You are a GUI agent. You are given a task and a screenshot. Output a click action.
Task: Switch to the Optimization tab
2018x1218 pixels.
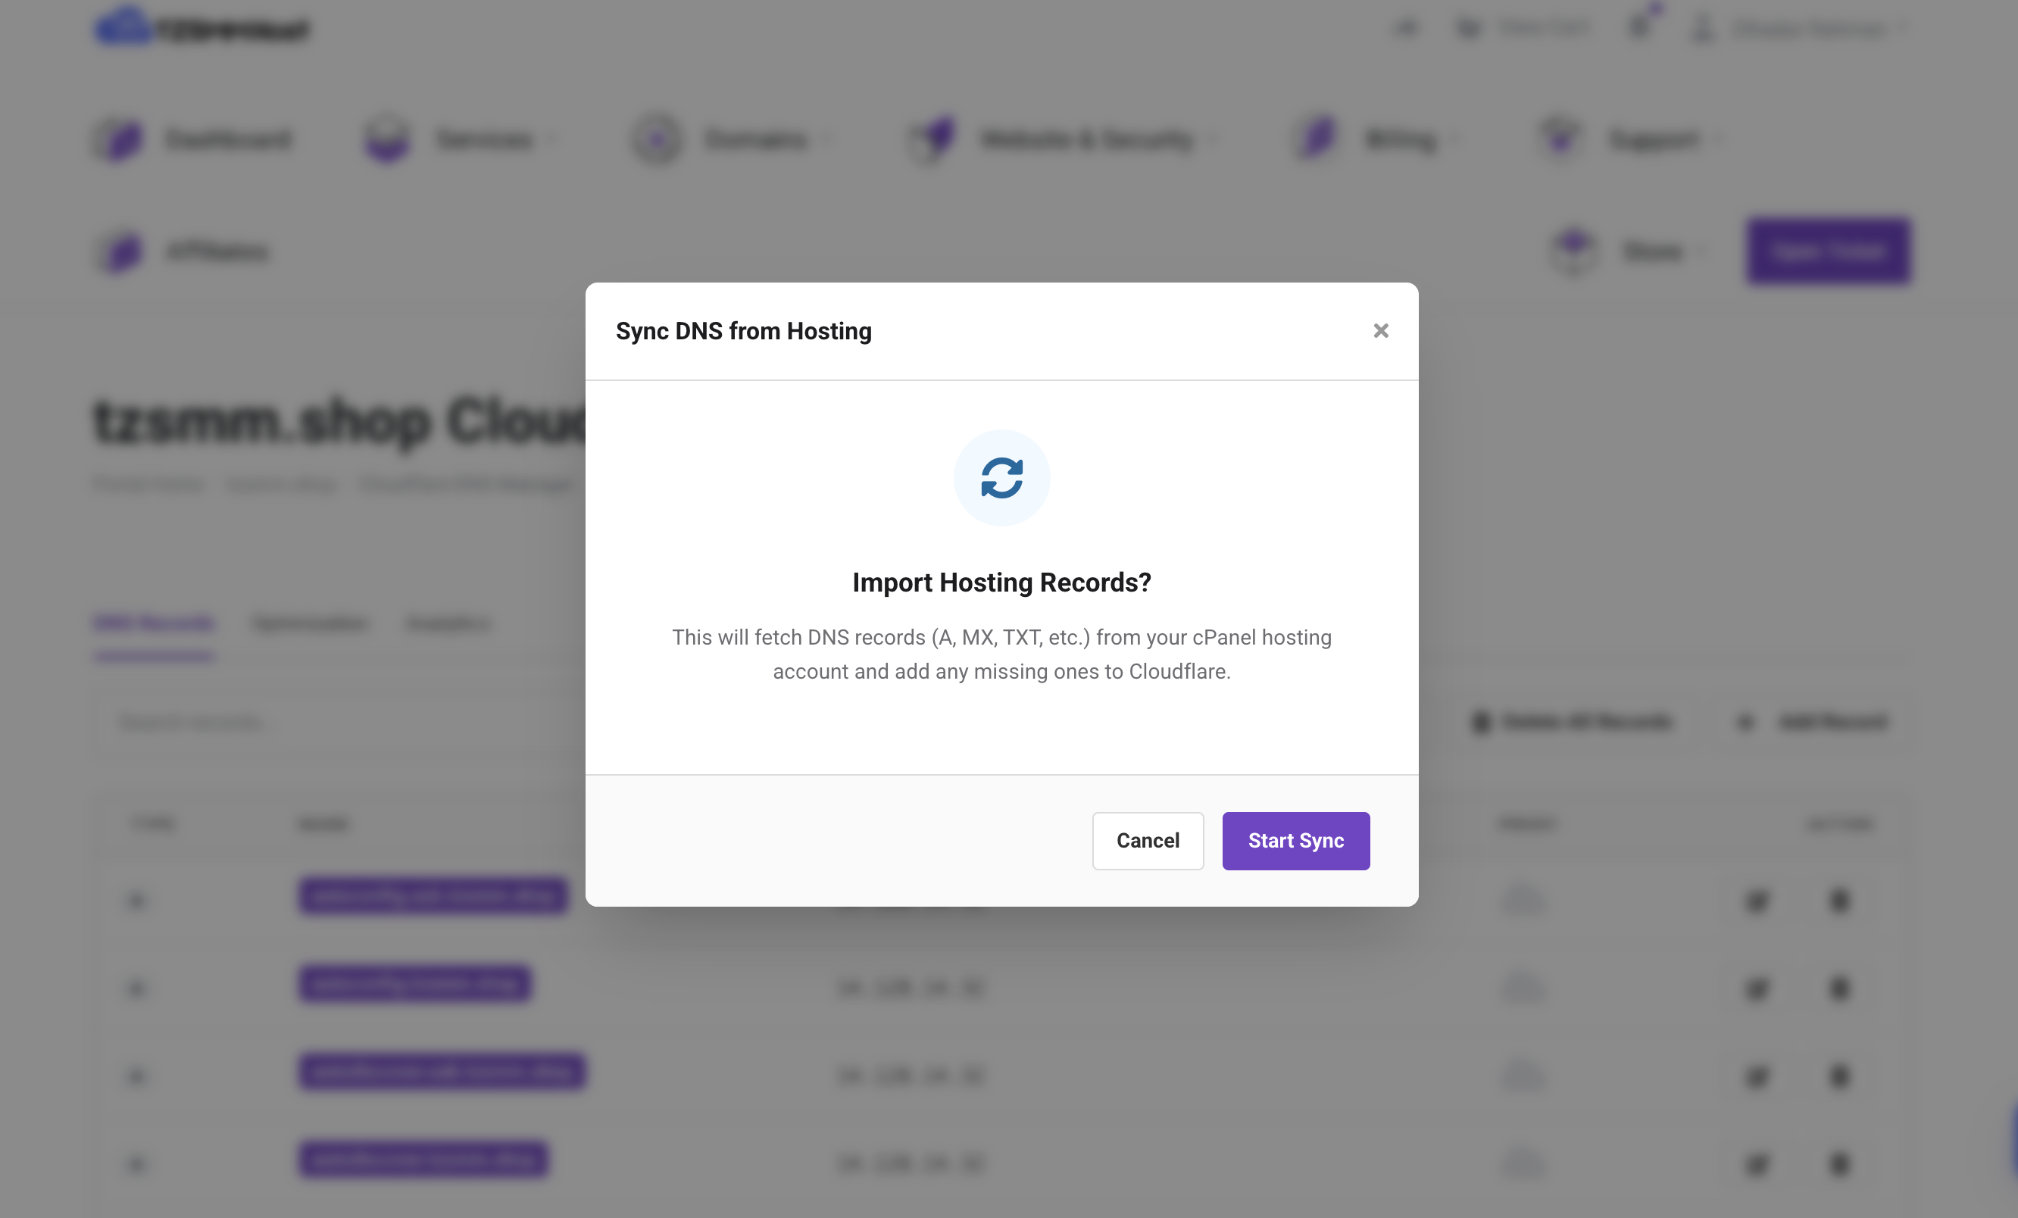tap(310, 623)
